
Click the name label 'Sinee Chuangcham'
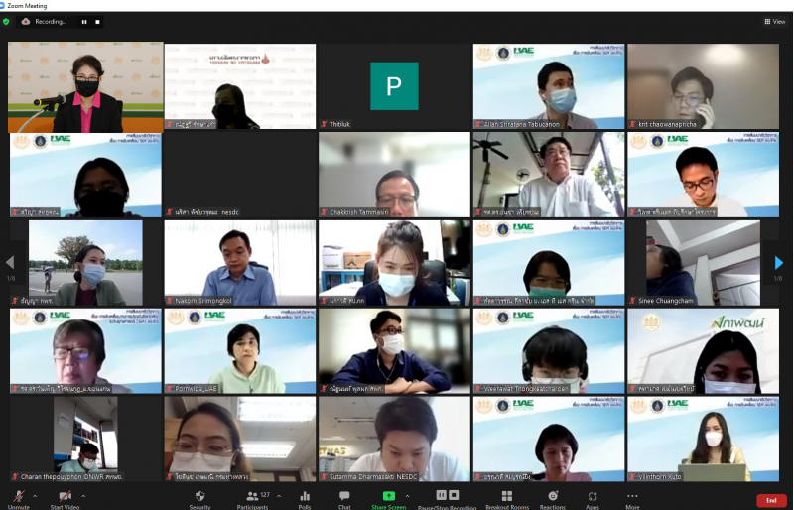click(x=665, y=301)
